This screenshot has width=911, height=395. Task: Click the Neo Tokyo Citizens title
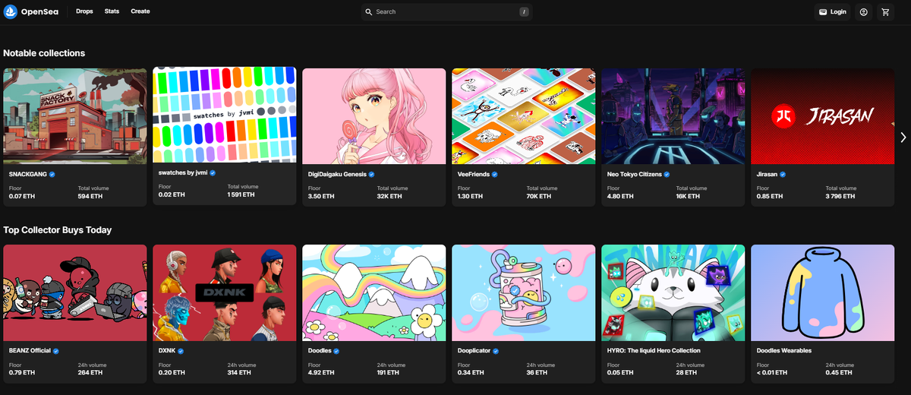pos(635,174)
